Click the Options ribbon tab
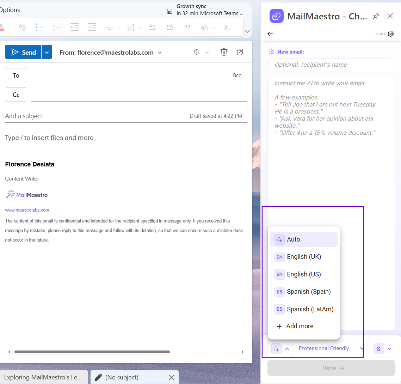The image size is (401, 384). coord(10,10)
